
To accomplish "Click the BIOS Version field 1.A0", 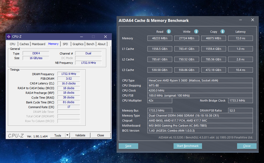I will point(200,131).
